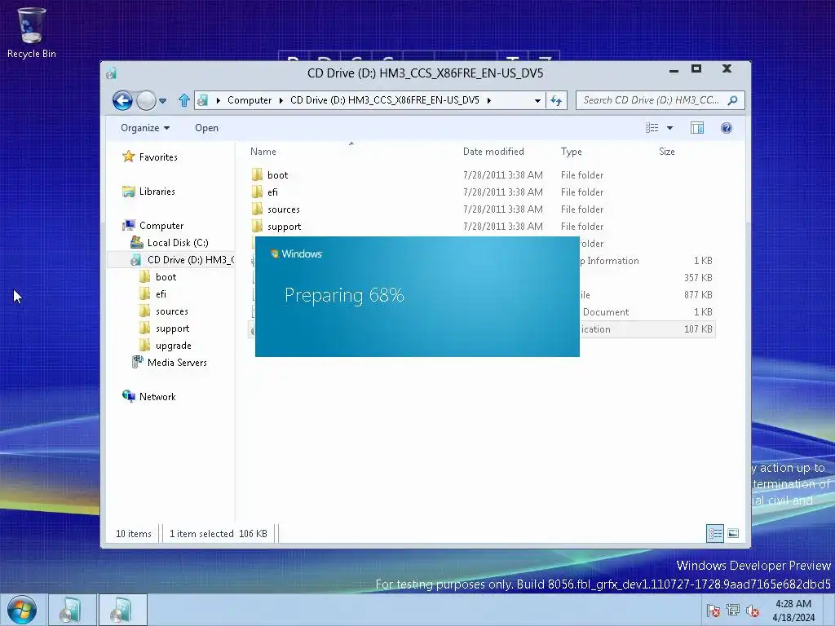This screenshot has height=626, width=835.
Task: Click the disabled Forward navigation button
Action: tap(146, 100)
